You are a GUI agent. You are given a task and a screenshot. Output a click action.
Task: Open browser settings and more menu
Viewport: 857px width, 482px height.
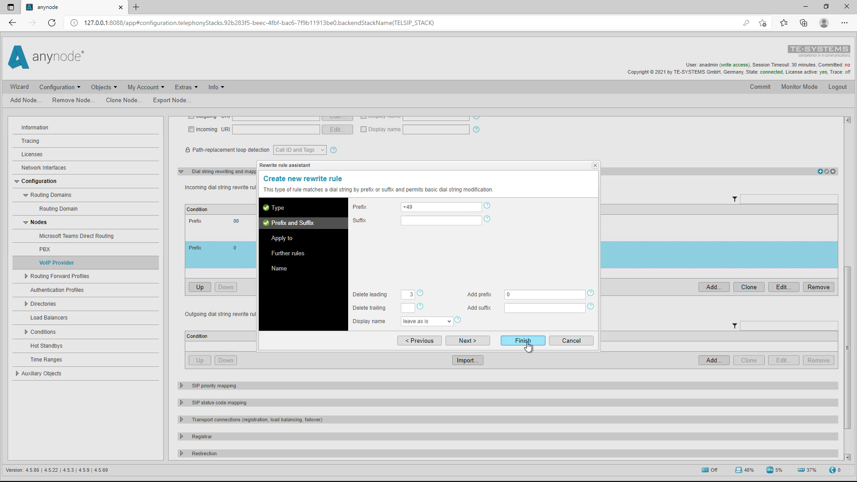(845, 23)
